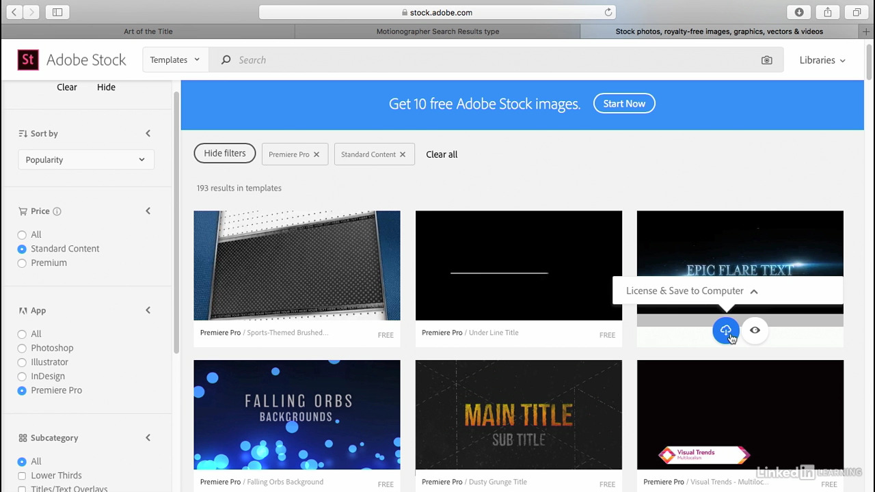Open Under Line Title thumbnail
875x492 pixels.
[x=519, y=265]
